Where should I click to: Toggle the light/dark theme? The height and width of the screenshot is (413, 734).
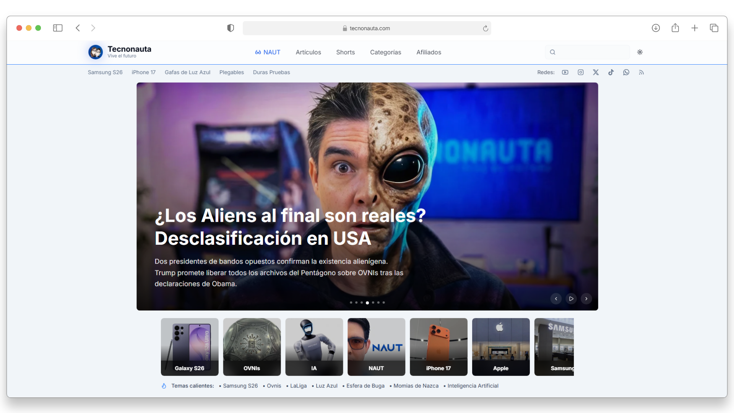(640, 52)
